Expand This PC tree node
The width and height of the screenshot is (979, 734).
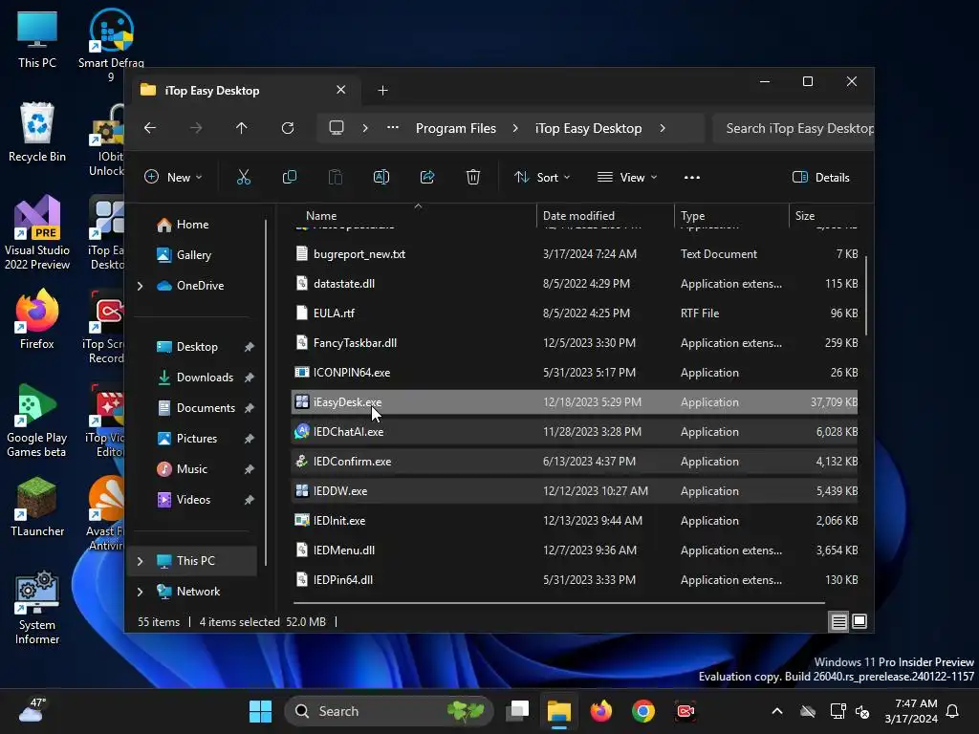point(140,561)
